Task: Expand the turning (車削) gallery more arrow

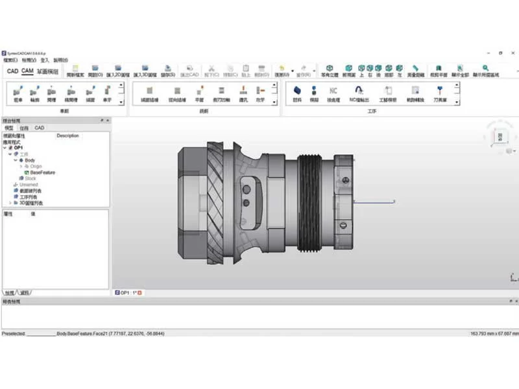Action: pyautogui.click(x=121, y=102)
